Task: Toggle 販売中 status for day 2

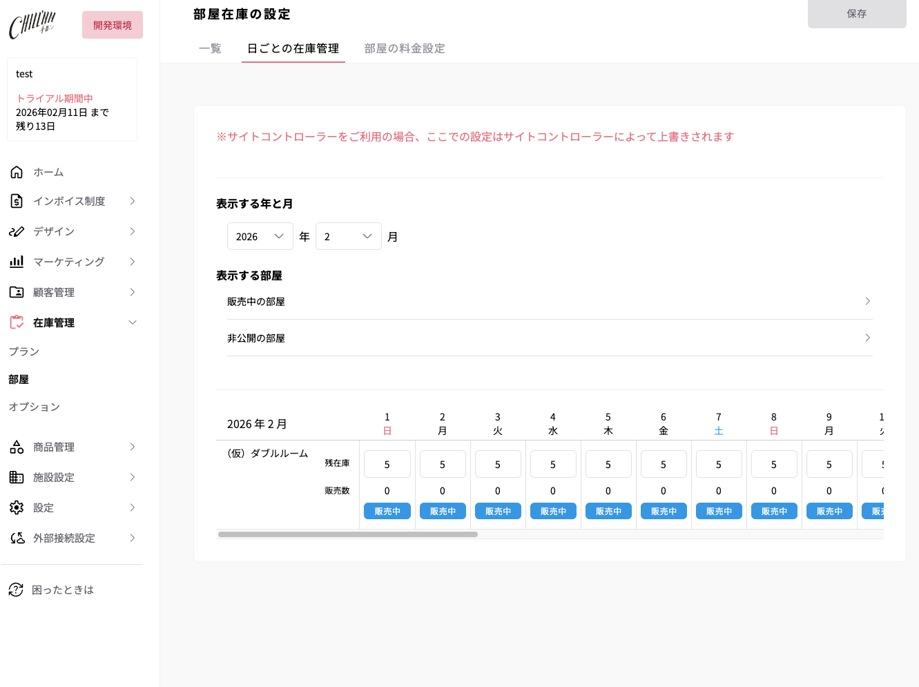Action: [x=443, y=511]
